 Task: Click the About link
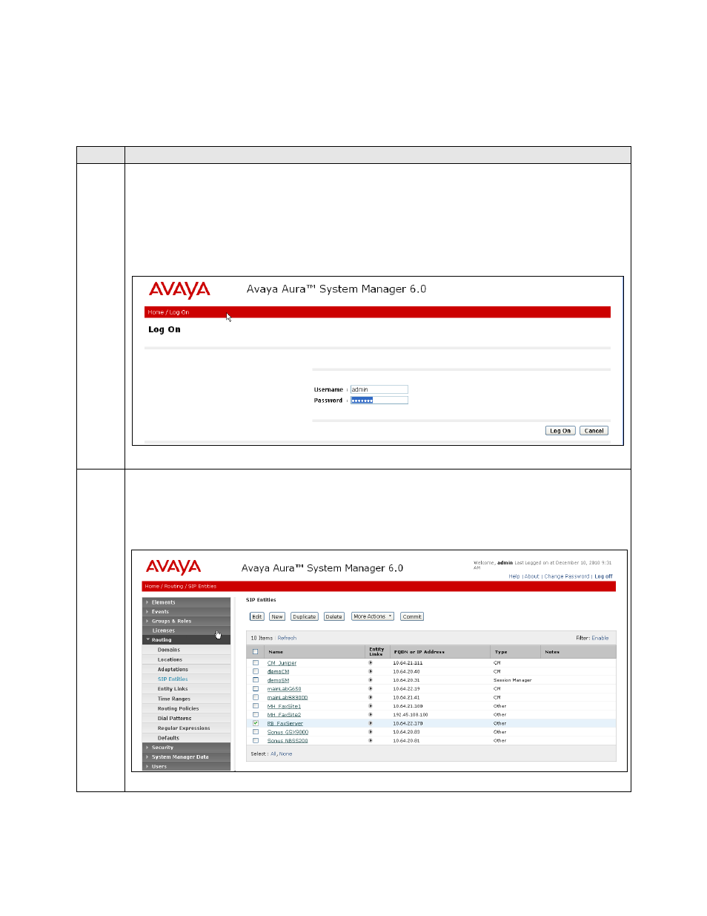532,576
